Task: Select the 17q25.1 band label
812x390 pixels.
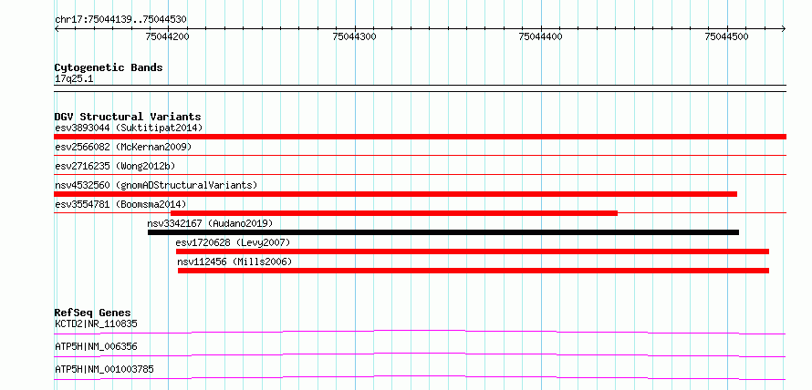Action: (x=74, y=79)
